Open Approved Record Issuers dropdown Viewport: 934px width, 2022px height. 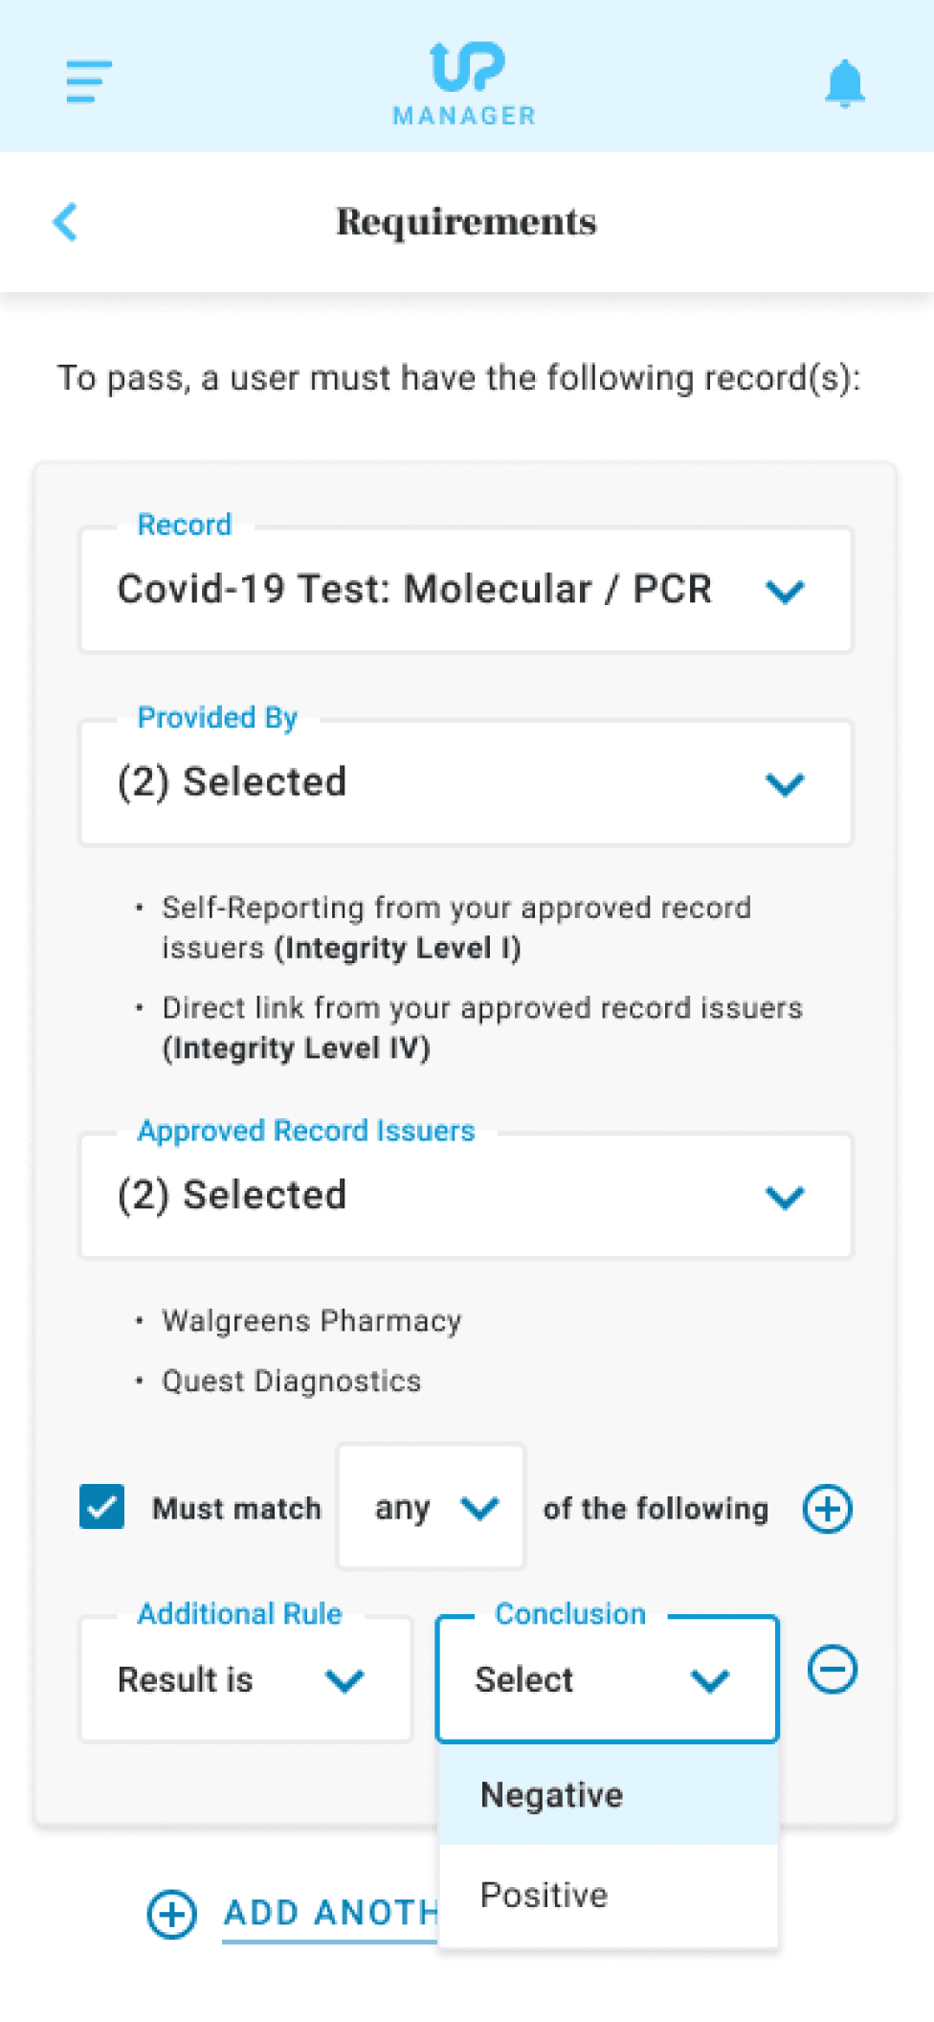466,1196
